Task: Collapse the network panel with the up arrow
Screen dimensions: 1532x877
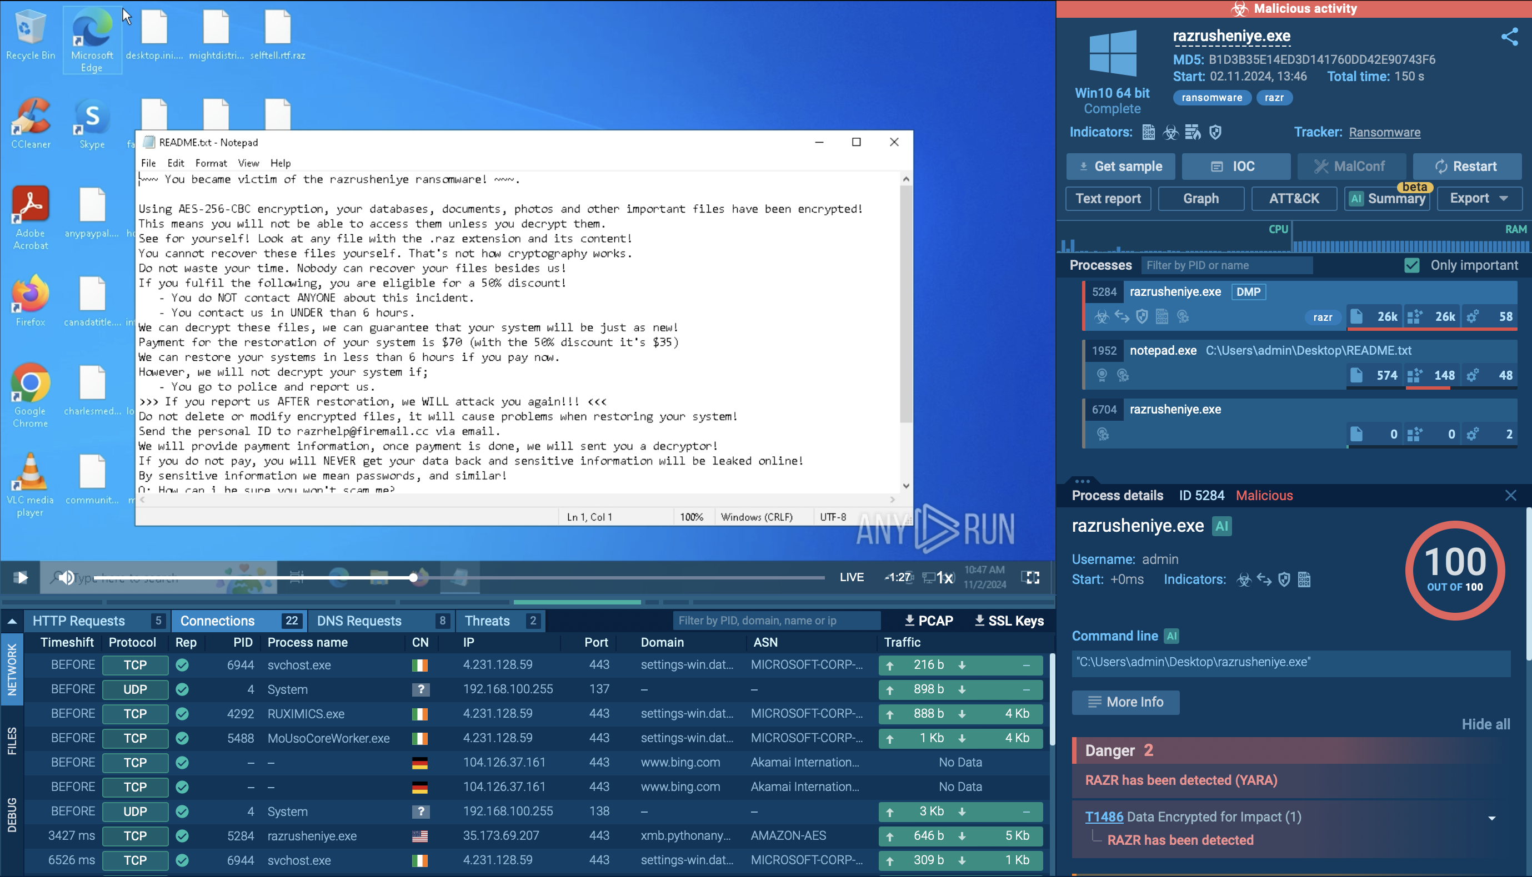Action: pyautogui.click(x=12, y=621)
